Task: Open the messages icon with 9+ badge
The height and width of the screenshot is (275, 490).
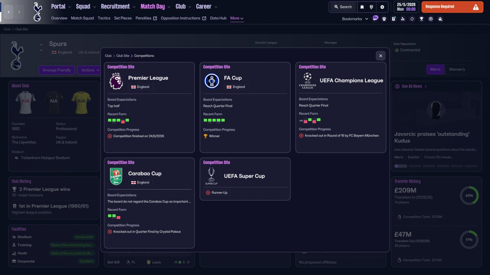Action: click(x=375, y=18)
